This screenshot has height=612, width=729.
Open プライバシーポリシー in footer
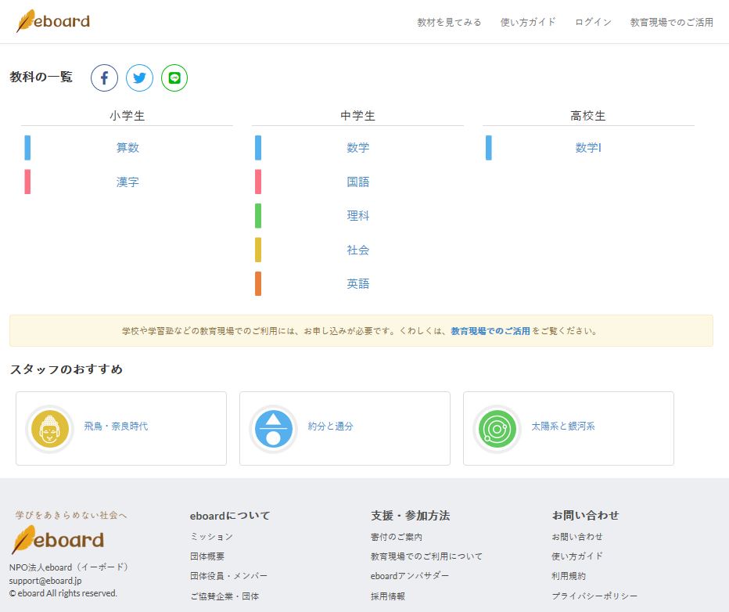594,596
